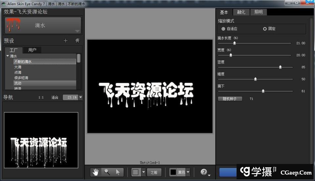This screenshot has height=181, width=315.
Task: Select the Hand pan tool
Action: coord(96,172)
